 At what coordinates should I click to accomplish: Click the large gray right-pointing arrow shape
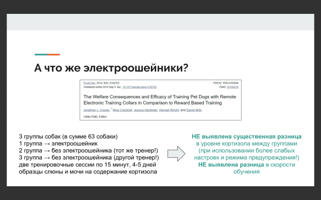176,154
